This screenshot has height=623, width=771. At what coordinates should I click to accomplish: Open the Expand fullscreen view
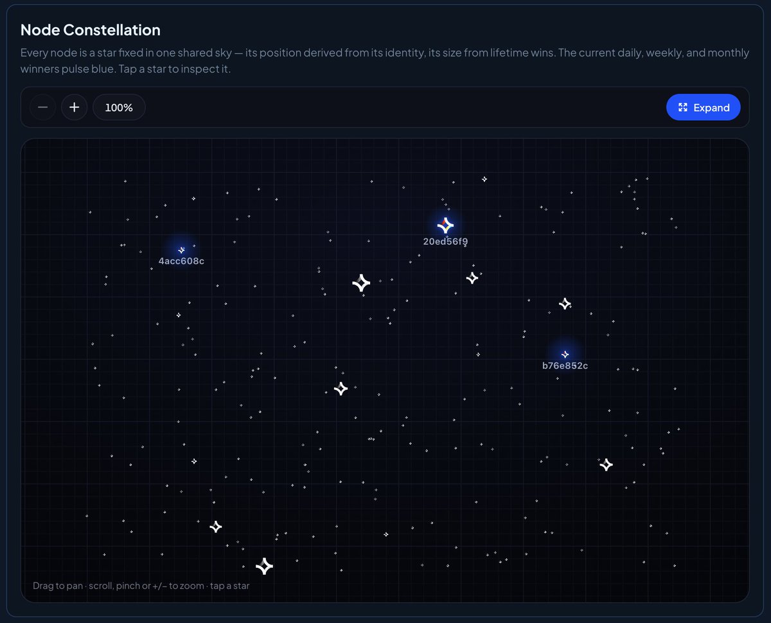pos(704,107)
